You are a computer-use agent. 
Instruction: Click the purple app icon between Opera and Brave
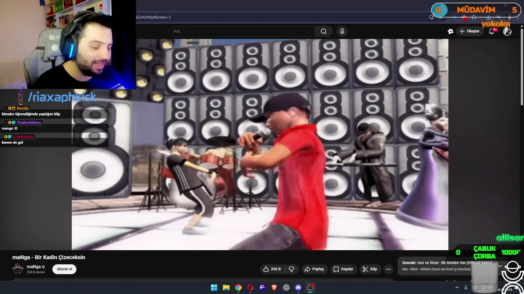tap(262, 287)
